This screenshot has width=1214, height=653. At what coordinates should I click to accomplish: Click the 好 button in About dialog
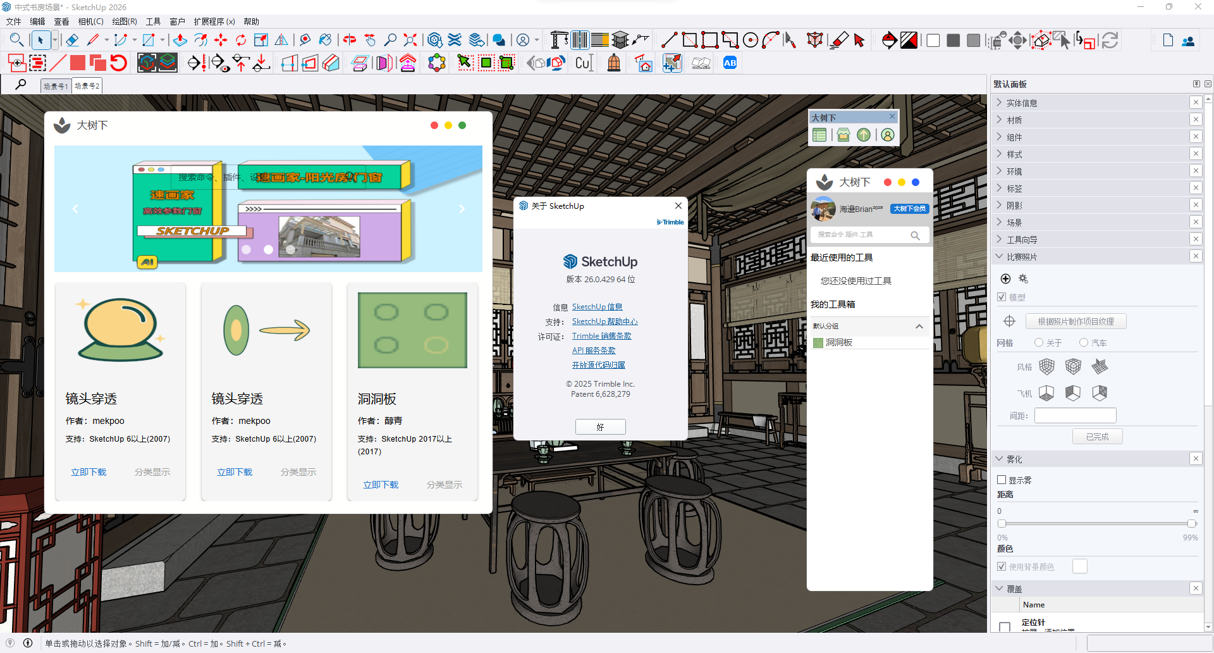pos(600,427)
